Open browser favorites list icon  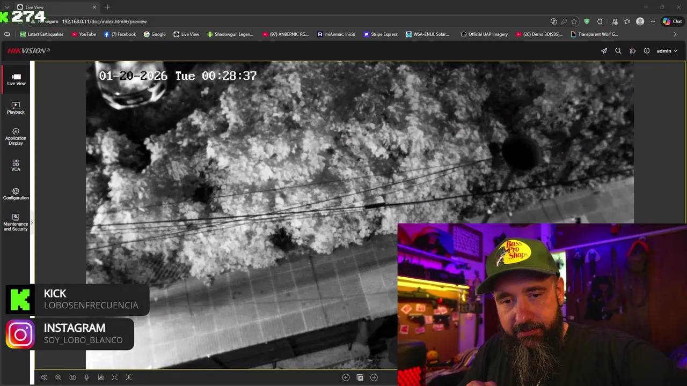coord(627,21)
